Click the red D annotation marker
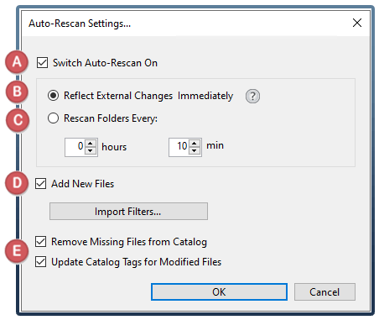This screenshot has height=320, width=379. click(17, 183)
